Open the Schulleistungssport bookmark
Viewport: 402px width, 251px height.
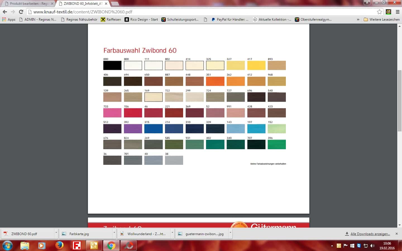(180, 20)
